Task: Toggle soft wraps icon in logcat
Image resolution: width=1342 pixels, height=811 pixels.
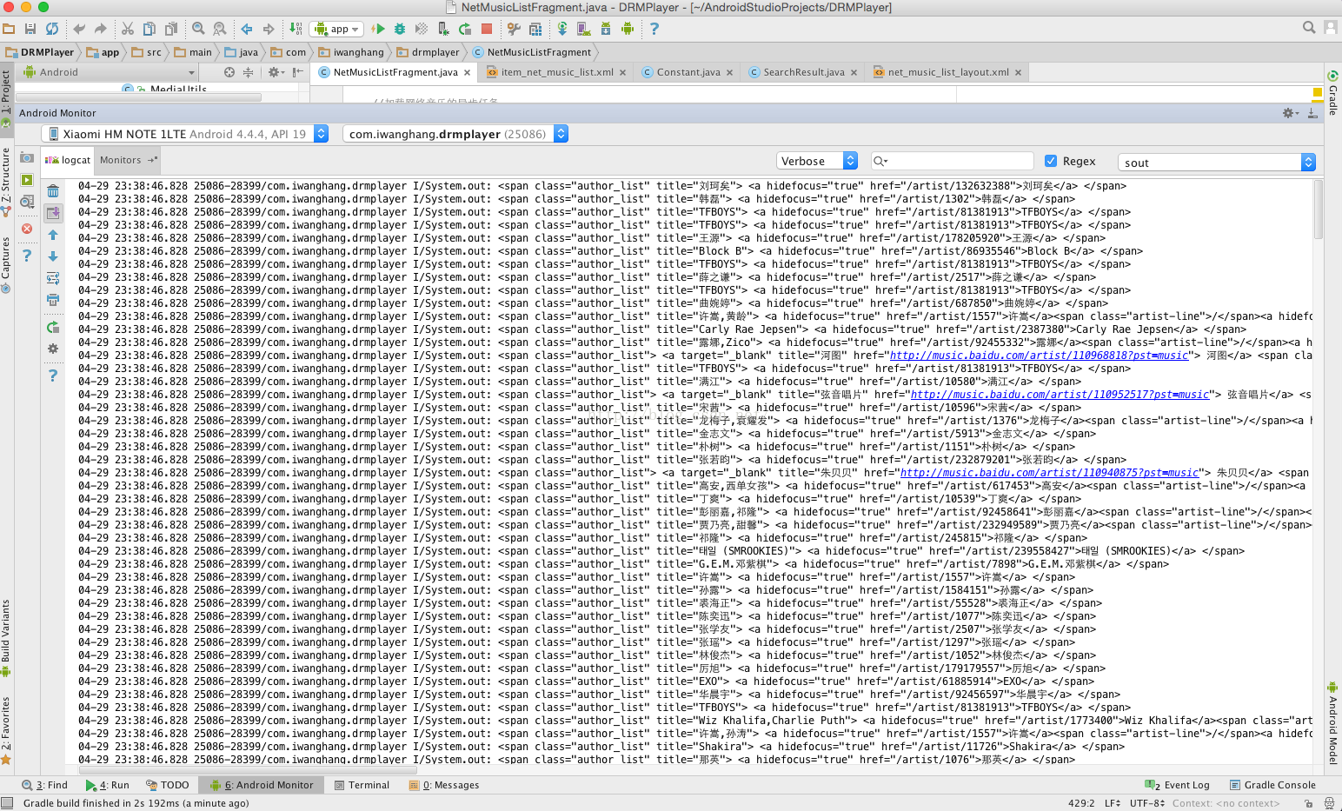Action: [x=53, y=278]
